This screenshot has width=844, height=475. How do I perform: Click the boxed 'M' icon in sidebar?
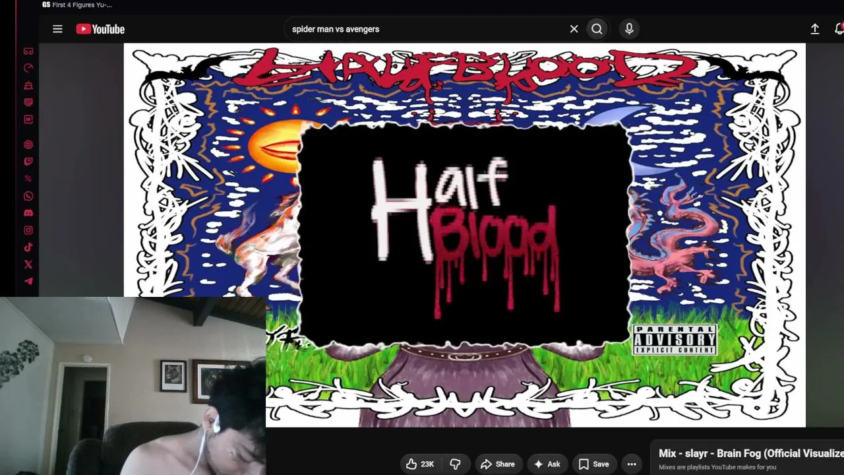point(28,119)
